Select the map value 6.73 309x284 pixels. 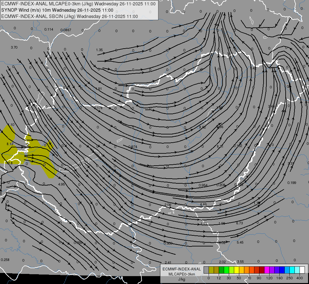point(240,223)
